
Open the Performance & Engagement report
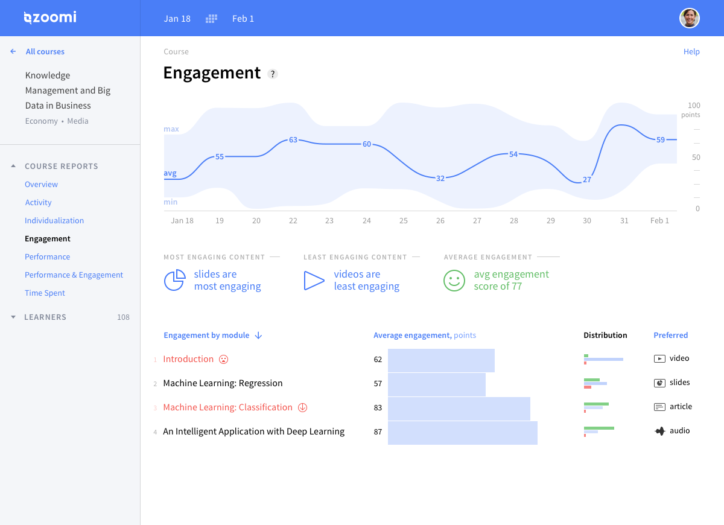pyautogui.click(x=74, y=275)
